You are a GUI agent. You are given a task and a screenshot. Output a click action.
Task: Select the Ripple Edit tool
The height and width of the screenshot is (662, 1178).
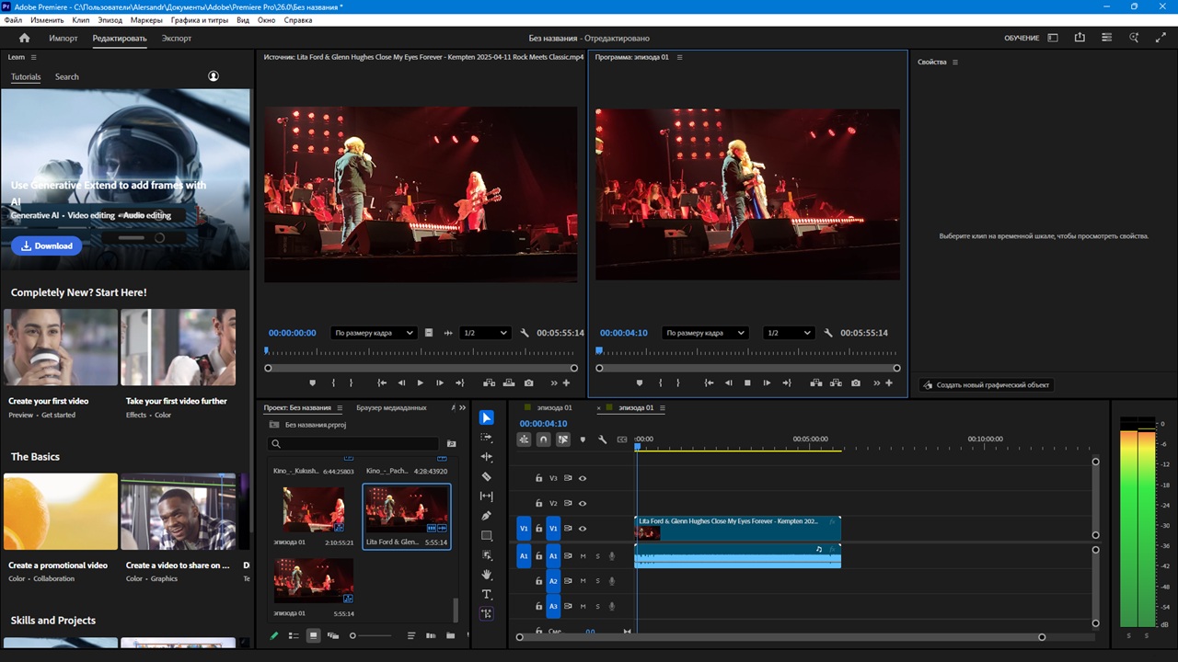point(487,457)
